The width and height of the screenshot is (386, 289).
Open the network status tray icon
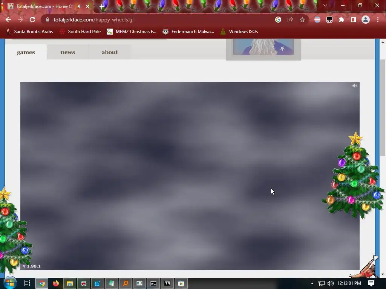[x=321, y=283]
